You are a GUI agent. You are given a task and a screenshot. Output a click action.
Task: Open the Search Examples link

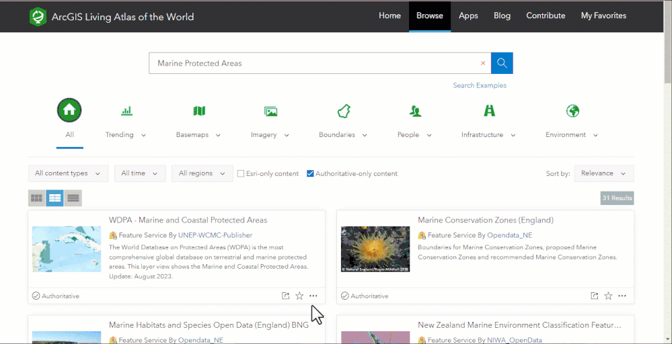point(480,85)
